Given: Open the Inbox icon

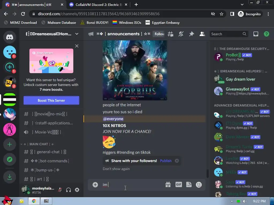Looking at the screenshot, I should pos(256,34).
